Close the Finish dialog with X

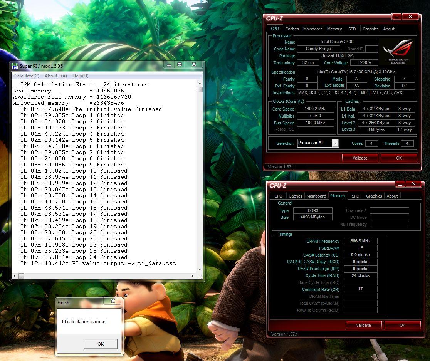(x=113, y=301)
